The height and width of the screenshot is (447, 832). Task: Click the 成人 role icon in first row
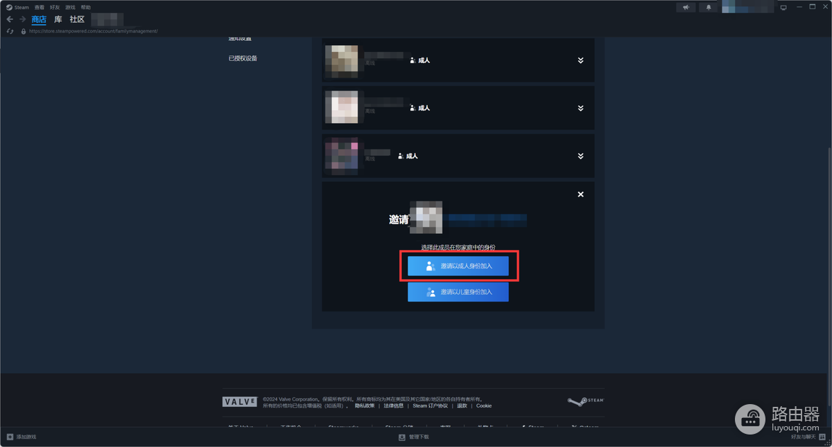[413, 60]
